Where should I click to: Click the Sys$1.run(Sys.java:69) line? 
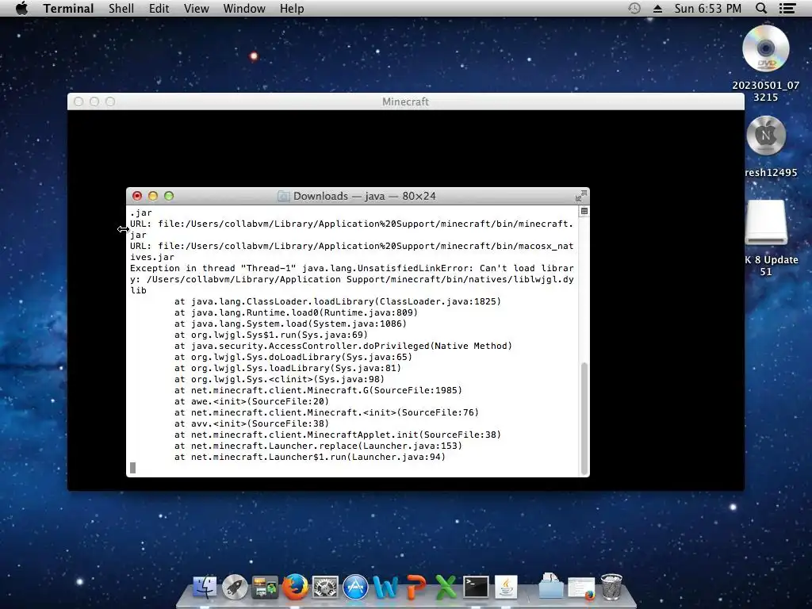[271, 335]
